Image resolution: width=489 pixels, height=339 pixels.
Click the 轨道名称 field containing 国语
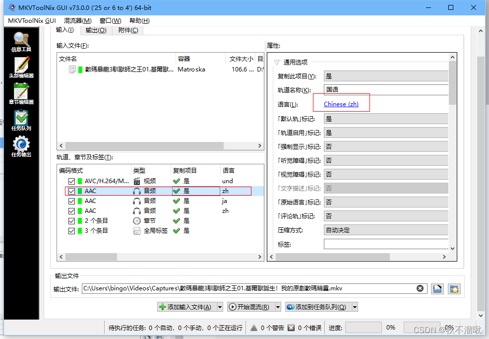386,90
